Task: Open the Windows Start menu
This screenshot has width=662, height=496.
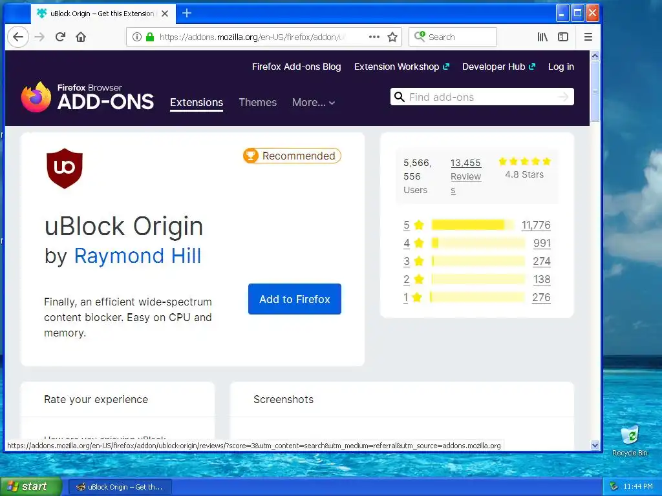Action: pyautogui.click(x=31, y=487)
